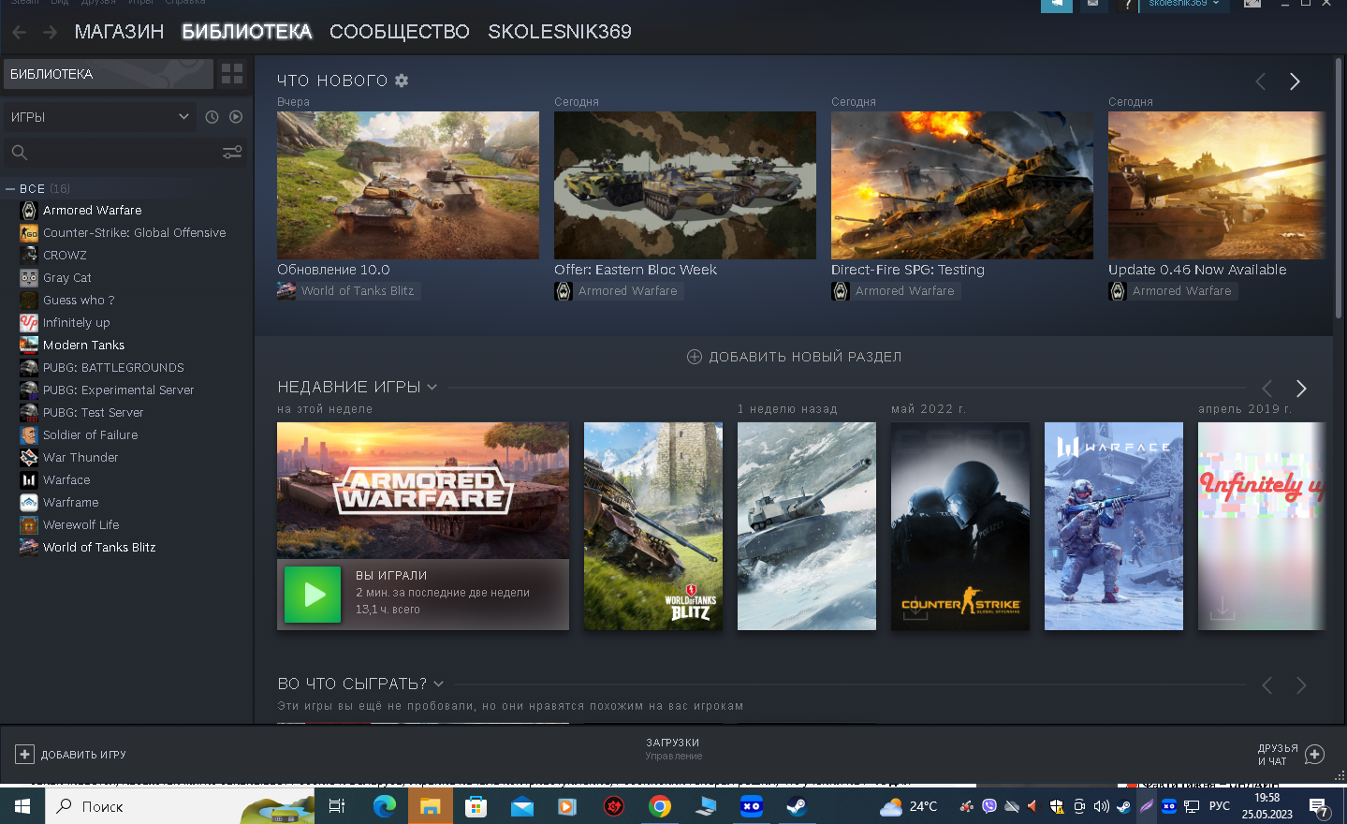
Task: Select War Thunder in game list
Action: point(81,457)
